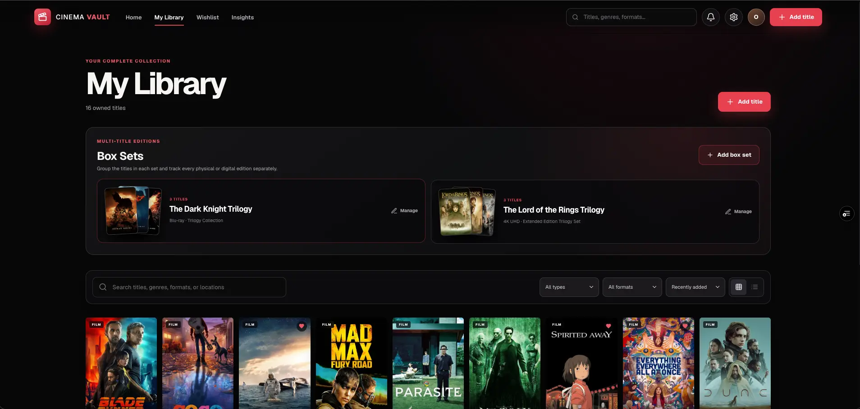Open the Parasite poster
Image resolution: width=860 pixels, height=409 pixels.
point(428,363)
